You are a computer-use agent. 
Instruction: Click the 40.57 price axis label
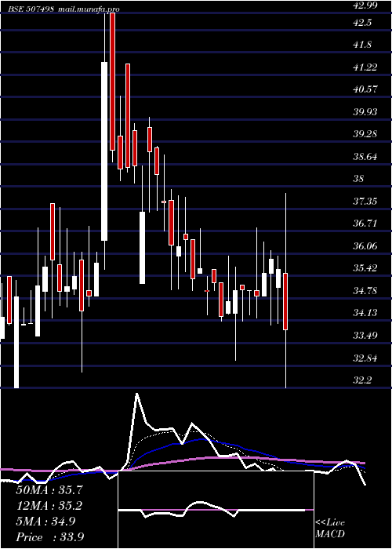click(x=366, y=89)
